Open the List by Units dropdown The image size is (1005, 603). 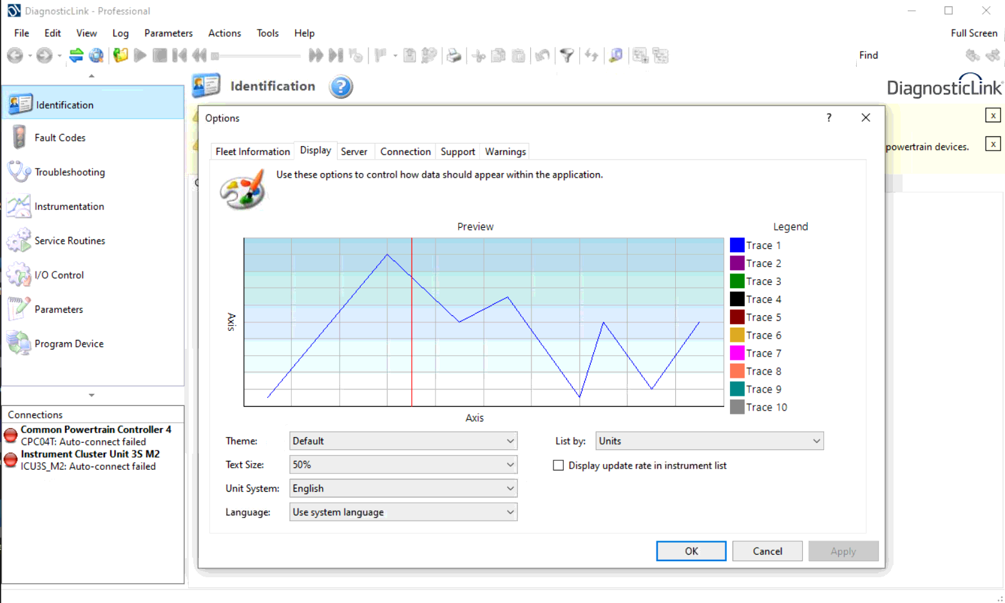point(709,441)
